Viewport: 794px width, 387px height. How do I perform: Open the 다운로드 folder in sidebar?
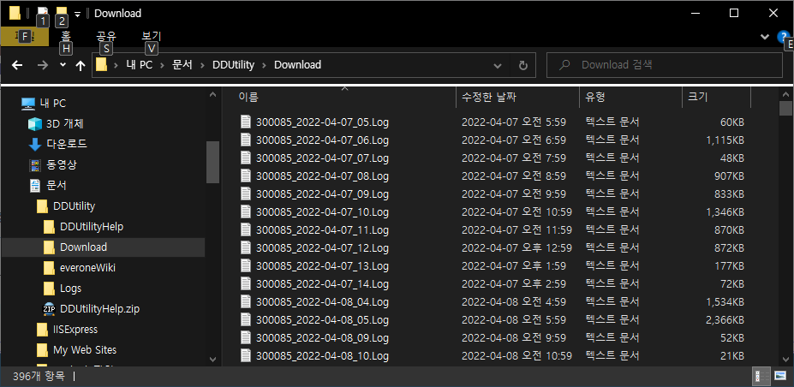point(65,144)
